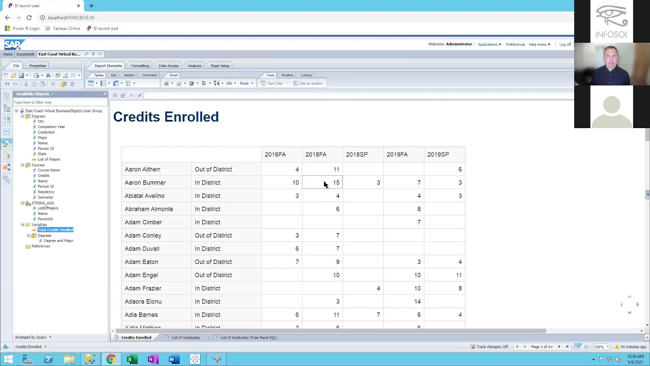Switch to the Analysis tab
Screen dimensions: 650x366
coord(194,66)
